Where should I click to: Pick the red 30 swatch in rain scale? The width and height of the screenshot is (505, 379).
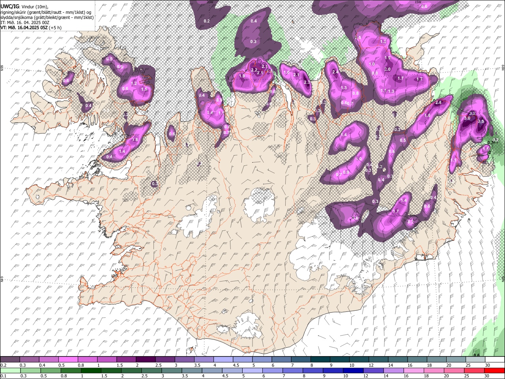point(494,370)
